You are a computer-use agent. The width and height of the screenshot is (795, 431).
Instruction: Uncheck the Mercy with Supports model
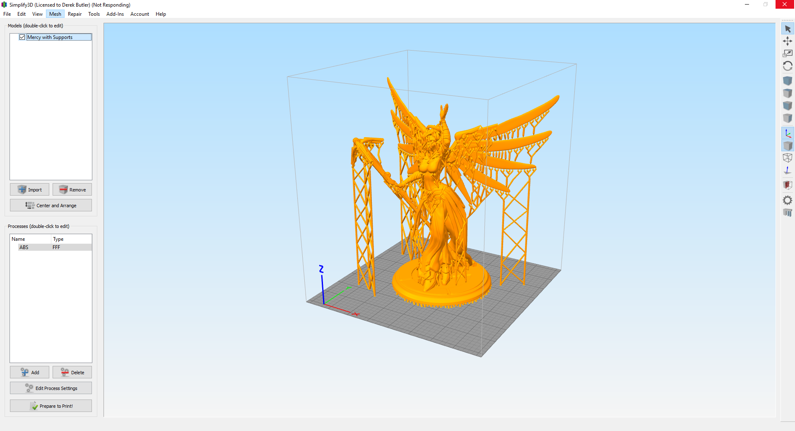tap(22, 37)
